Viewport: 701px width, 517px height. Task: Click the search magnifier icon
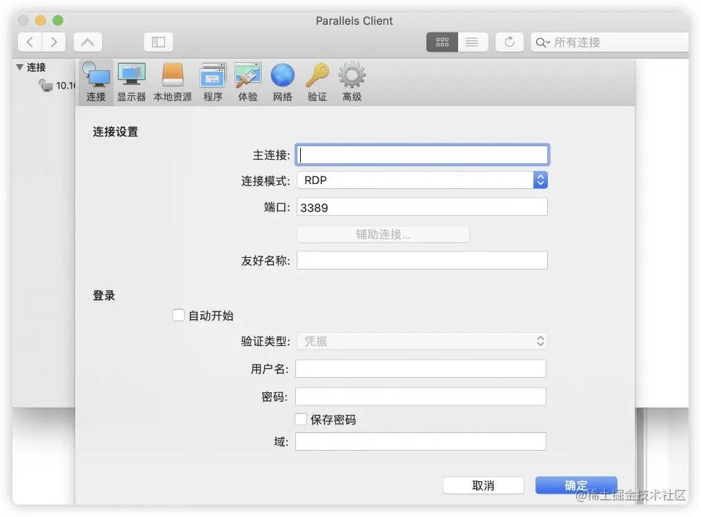click(542, 43)
